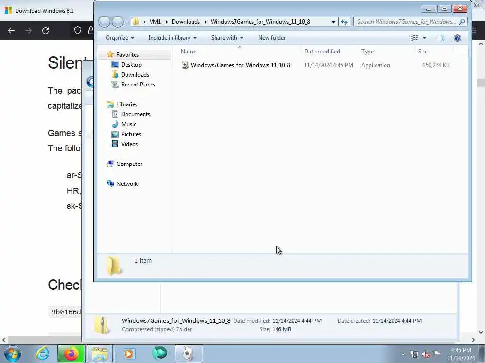
Task: Click VM1 in the address breadcrumb
Action: [x=155, y=22]
